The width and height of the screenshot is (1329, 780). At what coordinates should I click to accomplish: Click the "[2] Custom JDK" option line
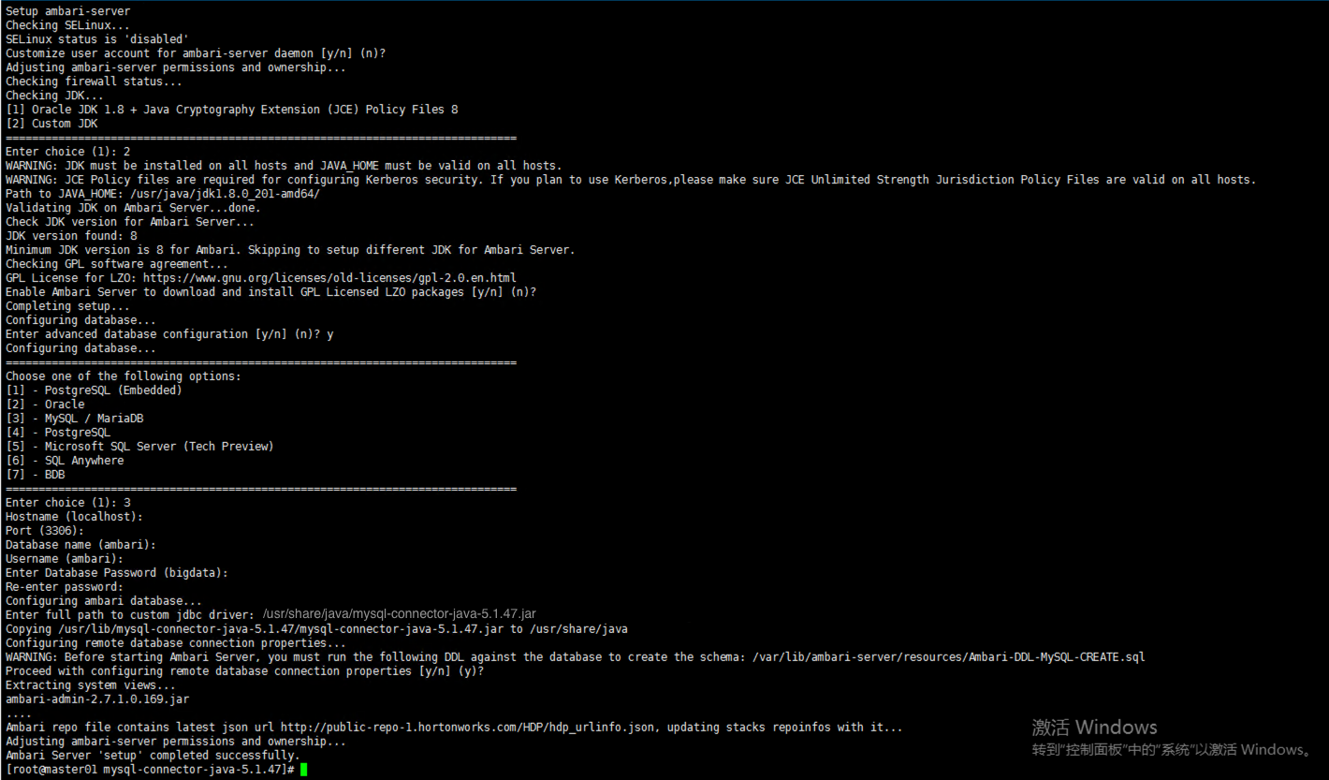(x=51, y=124)
